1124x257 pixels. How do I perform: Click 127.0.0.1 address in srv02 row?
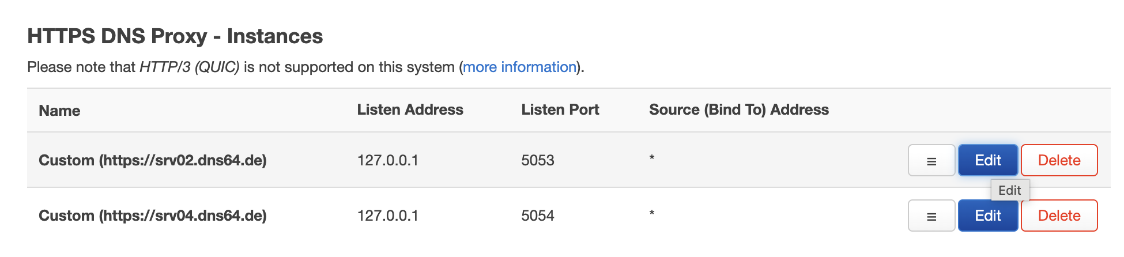387,160
